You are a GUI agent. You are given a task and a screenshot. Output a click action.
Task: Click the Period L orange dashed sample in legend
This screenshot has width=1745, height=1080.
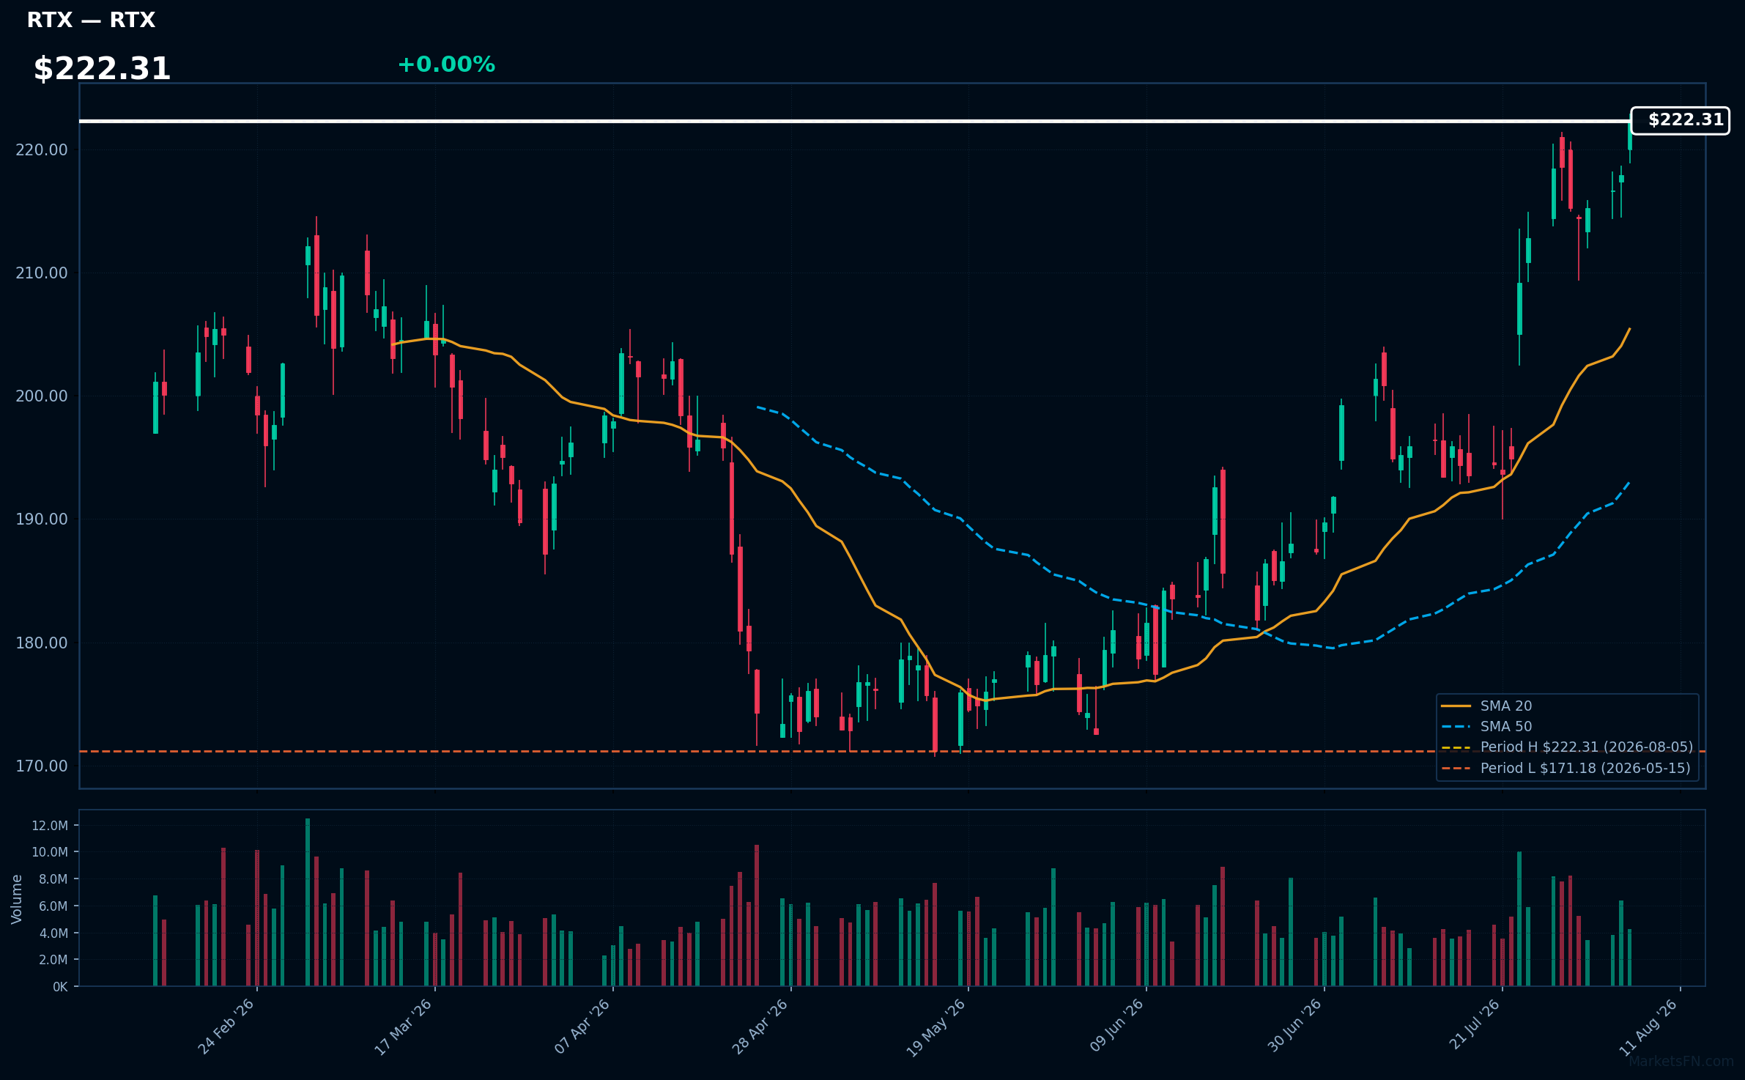1456,768
